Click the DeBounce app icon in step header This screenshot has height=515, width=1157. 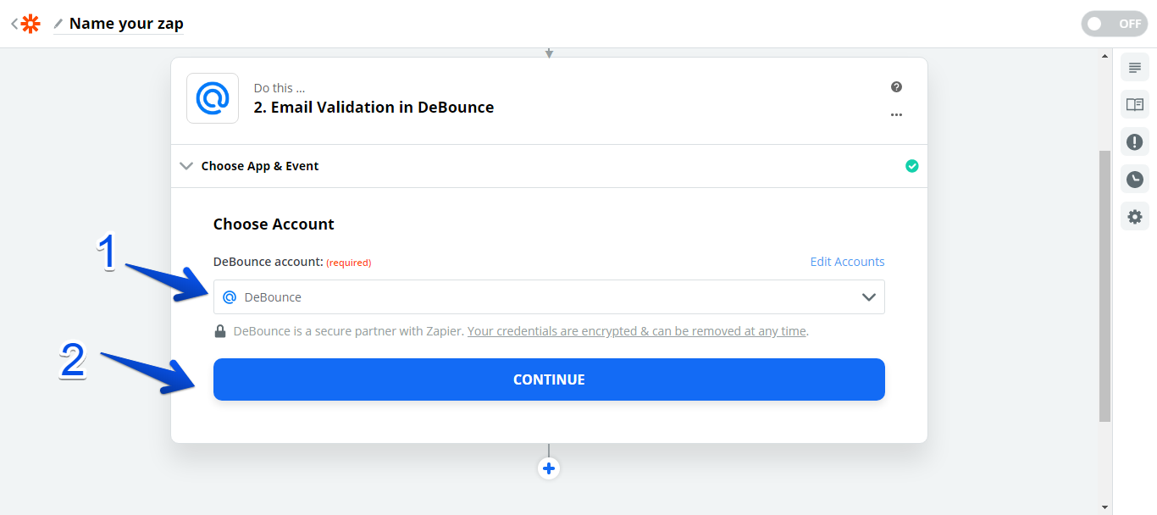pyautogui.click(x=213, y=98)
